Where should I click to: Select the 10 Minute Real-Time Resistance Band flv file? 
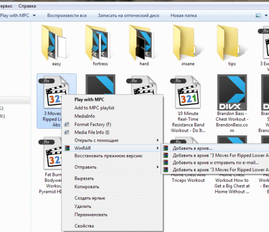coord(188,104)
